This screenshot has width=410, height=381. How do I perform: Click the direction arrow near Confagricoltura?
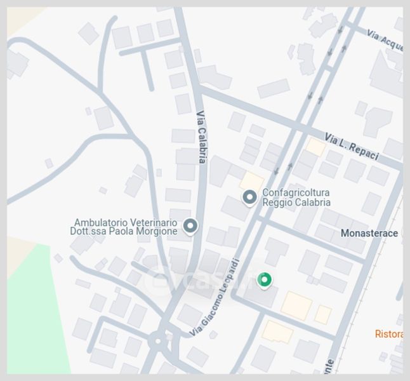276,171
